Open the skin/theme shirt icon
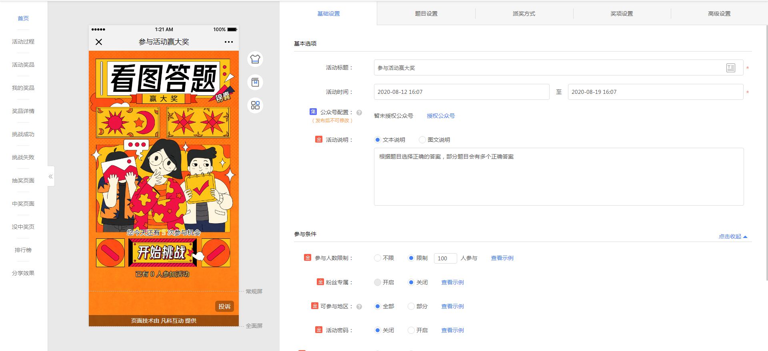Image resolution: width=768 pixels, height=351 pixels. tap(255, 59)
